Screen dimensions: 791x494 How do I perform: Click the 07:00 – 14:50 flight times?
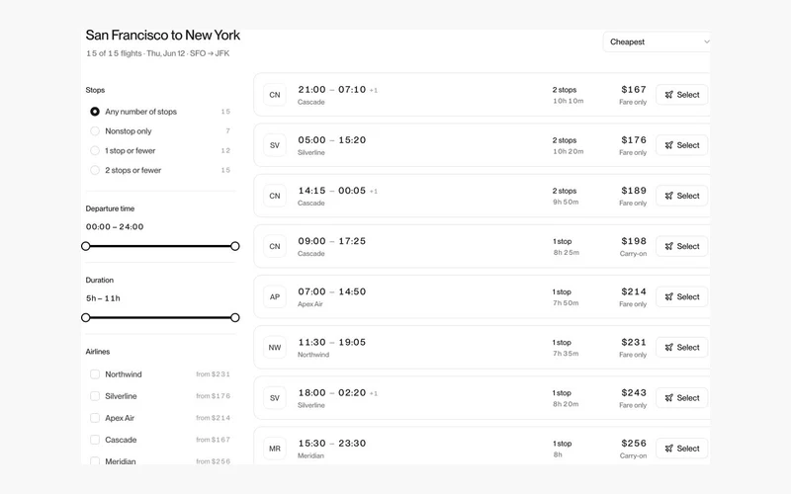point(332,291)
